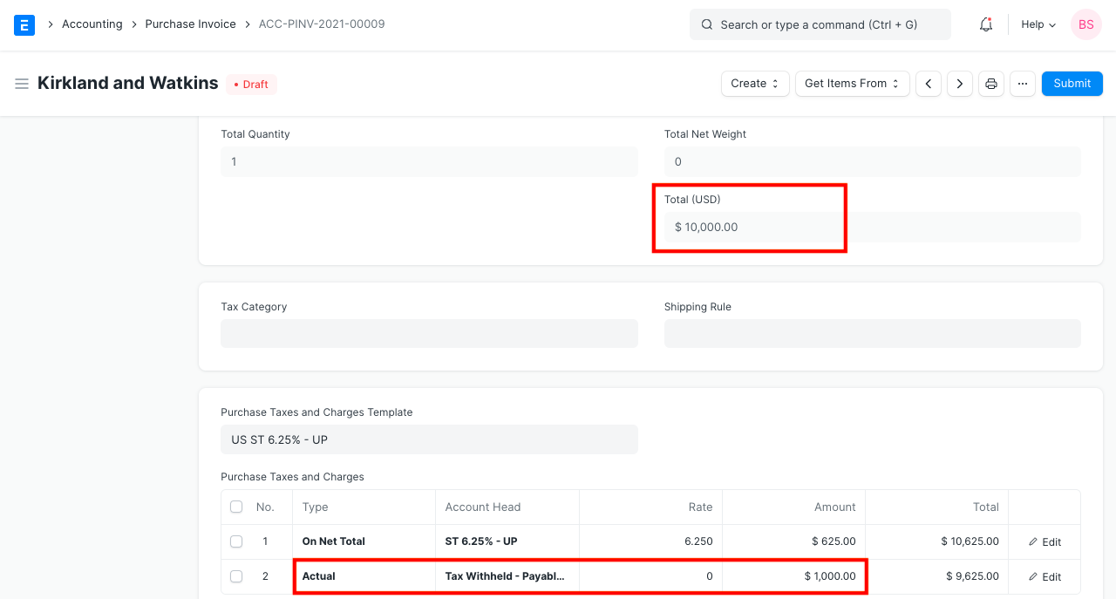
Task: Submit the Kirkland and Watkins invoice
Action: 1072,83
